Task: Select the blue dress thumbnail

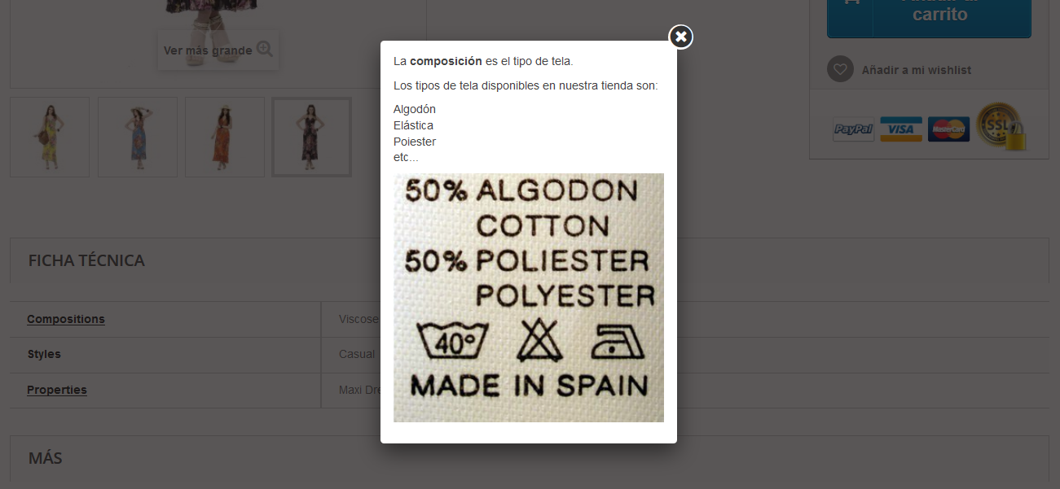Action: (x=138, y=137)
